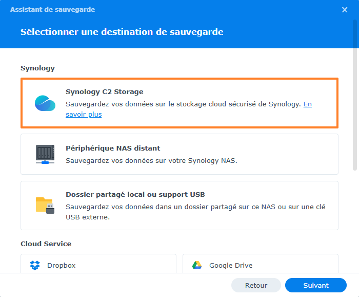
Task: Click the local folder with USB icon
Action: 45,205
